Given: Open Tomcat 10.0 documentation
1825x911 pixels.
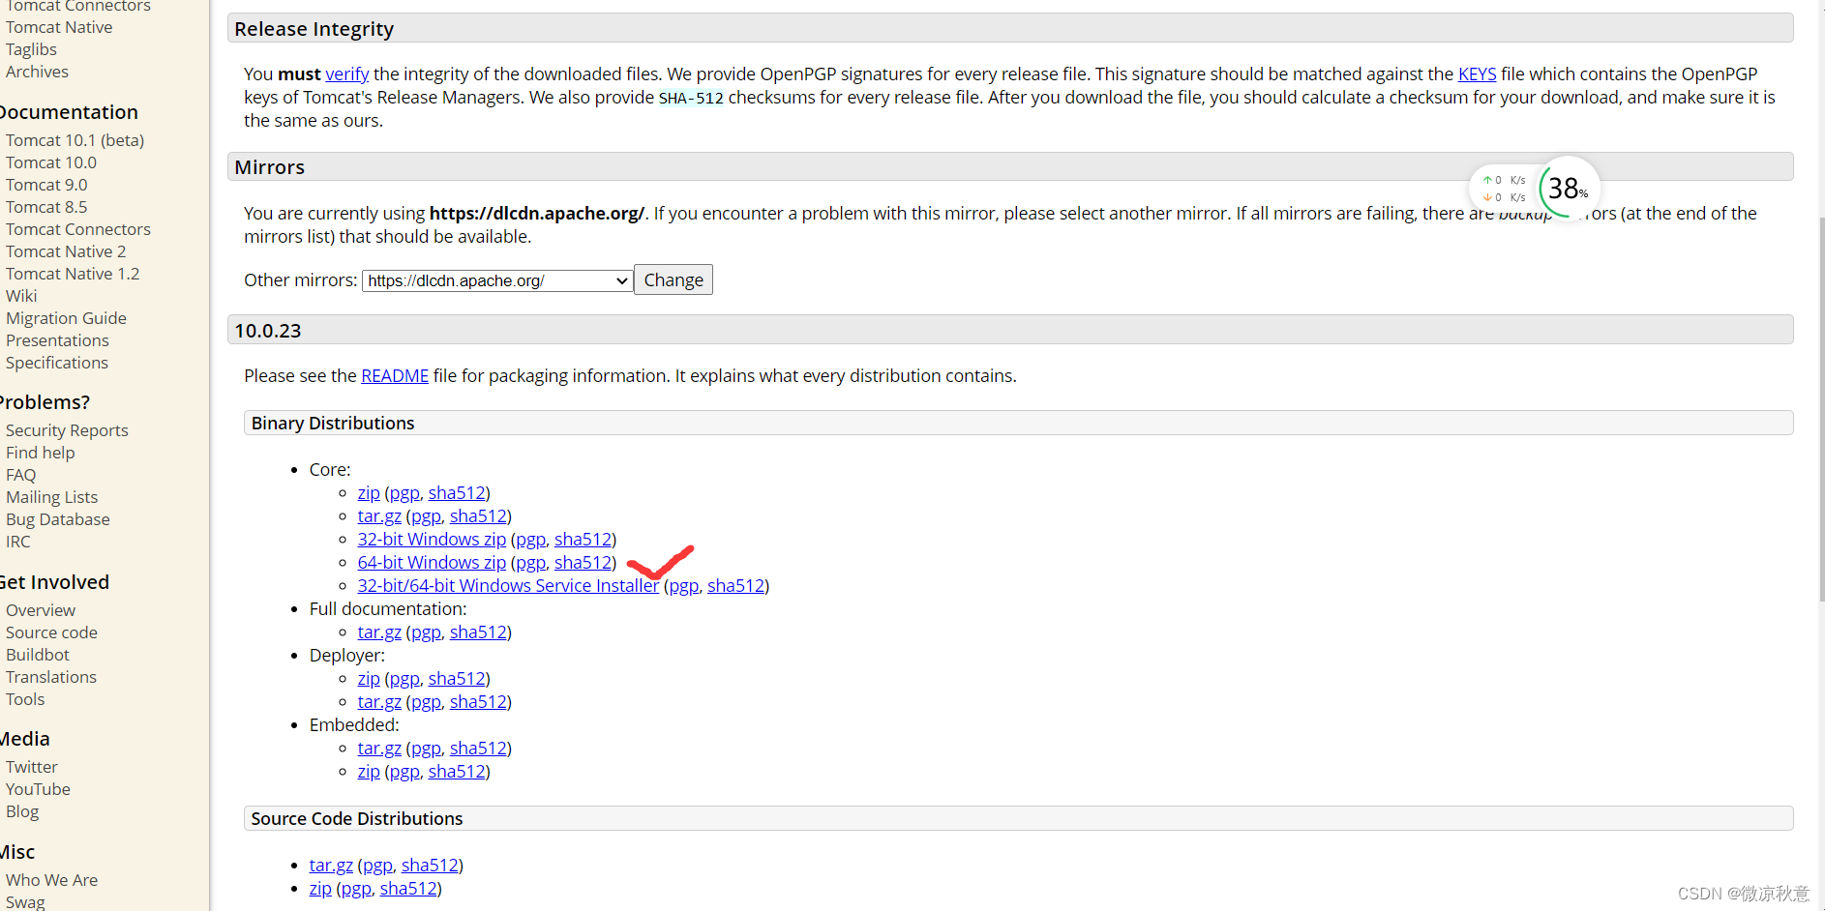Looking at the screenshot, I should point(51,162).
